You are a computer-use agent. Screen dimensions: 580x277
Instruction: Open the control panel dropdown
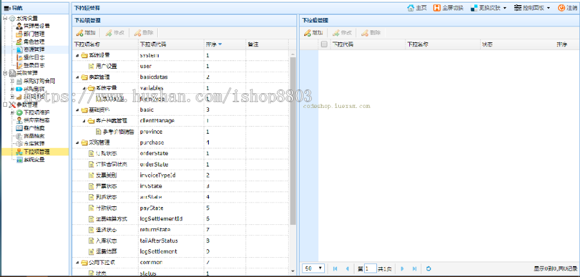click(x=532, y=8)
